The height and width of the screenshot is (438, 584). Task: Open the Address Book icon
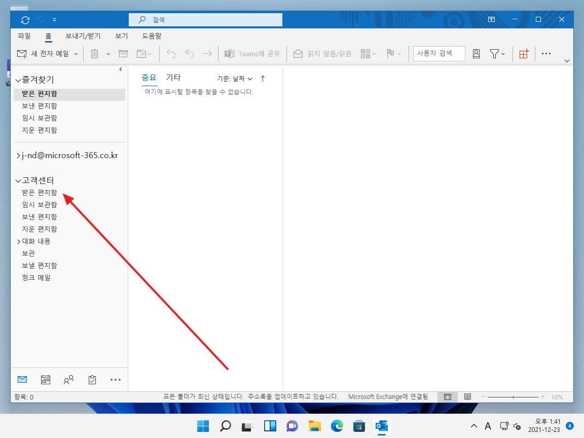pos(476,54)
